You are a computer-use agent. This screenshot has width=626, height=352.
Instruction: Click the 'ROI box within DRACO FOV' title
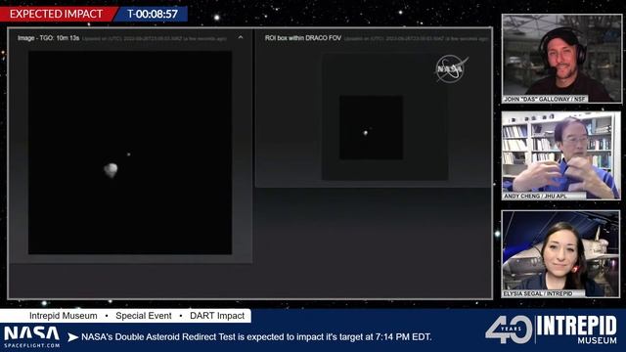click(x=303, y=38)
